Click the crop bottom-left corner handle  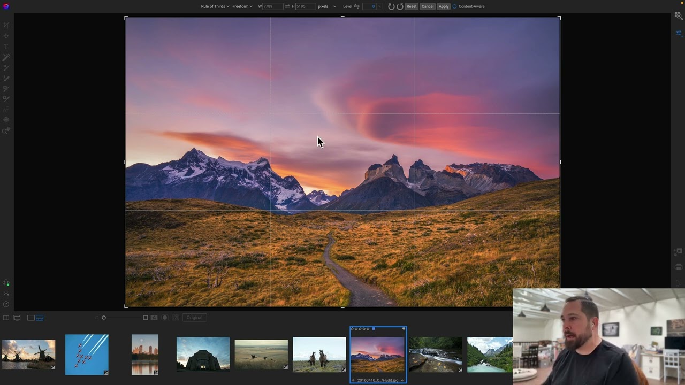126,306
